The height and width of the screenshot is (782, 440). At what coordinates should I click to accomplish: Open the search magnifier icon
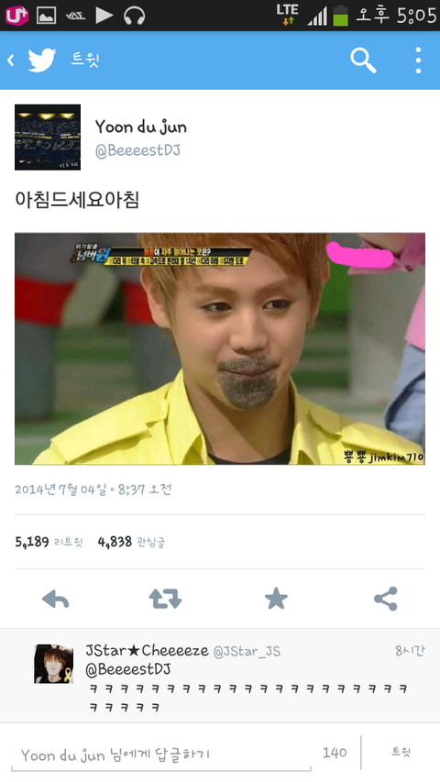(363, 61)
